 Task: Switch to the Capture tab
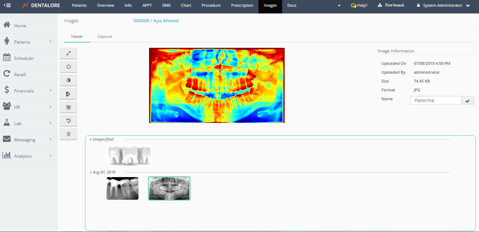[x=104, y=36]
